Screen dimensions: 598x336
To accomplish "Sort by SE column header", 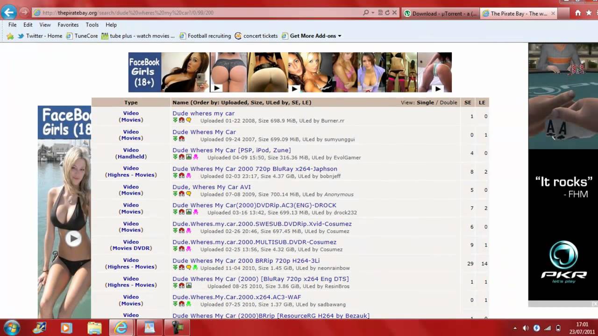I will tap(468, 103).
